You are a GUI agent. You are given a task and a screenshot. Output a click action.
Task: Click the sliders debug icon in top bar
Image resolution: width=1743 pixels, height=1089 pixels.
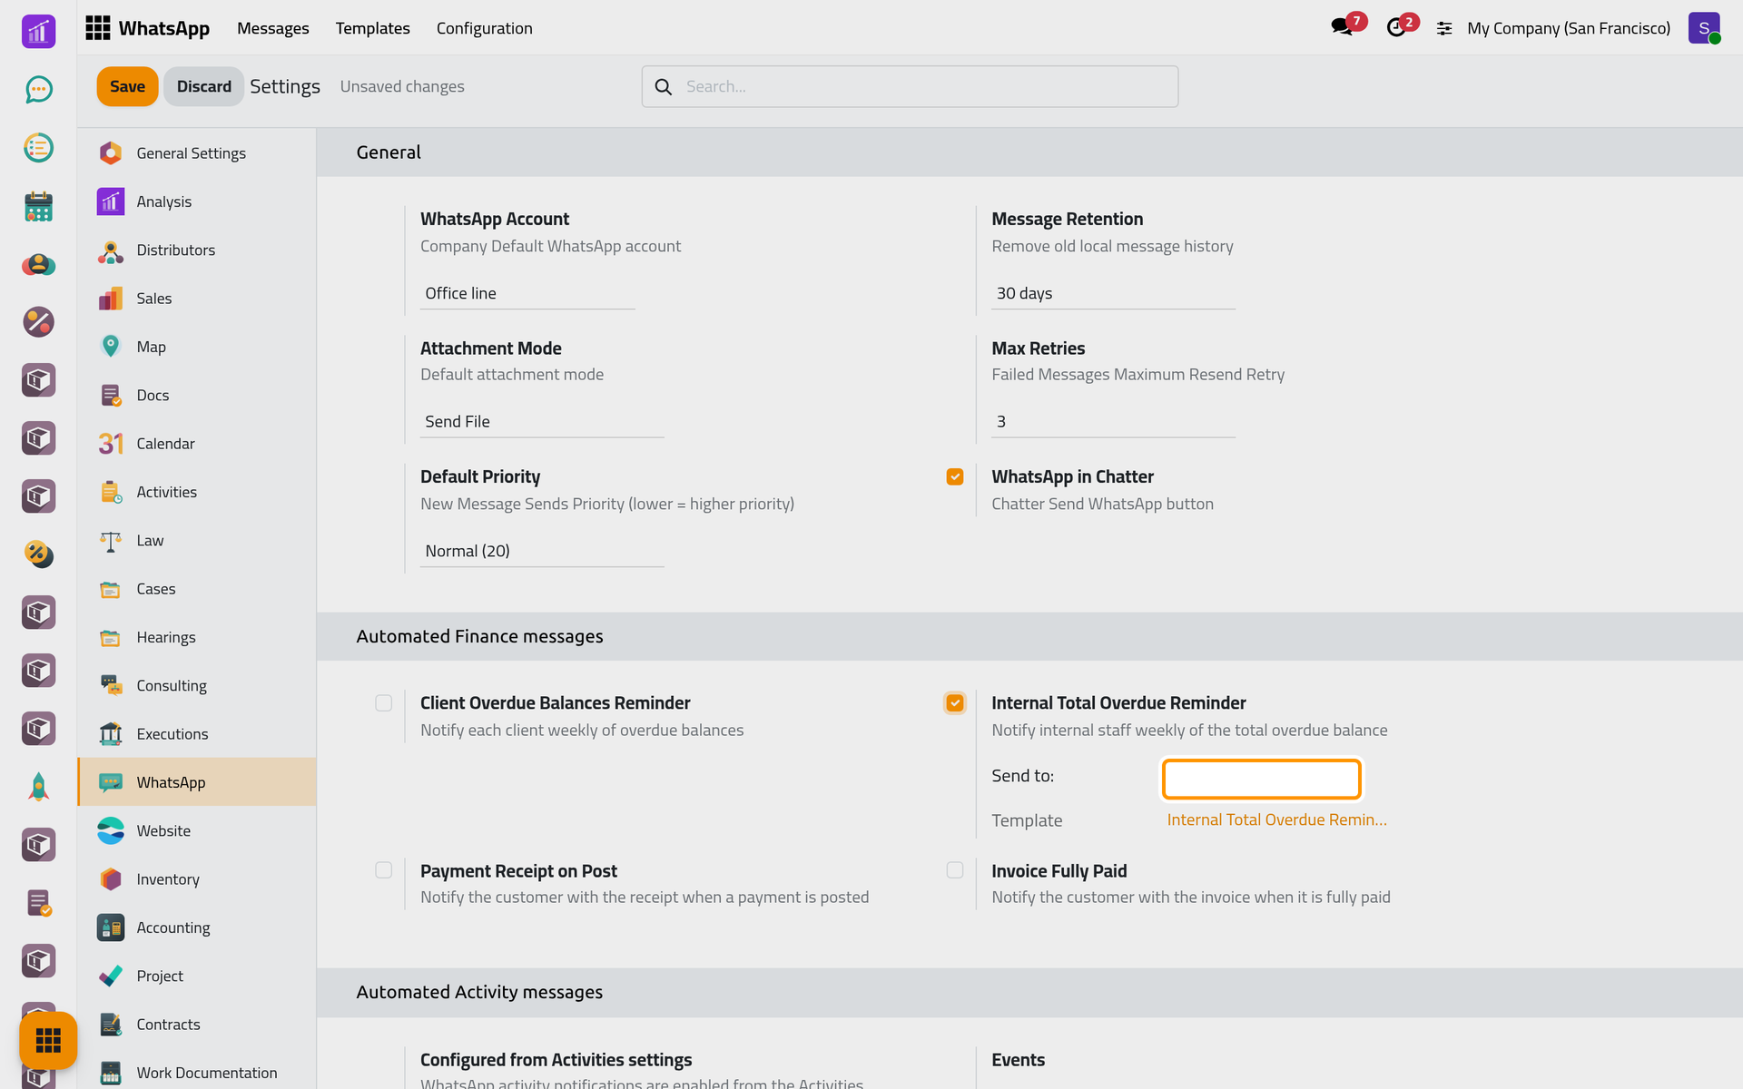point(1444,28)
